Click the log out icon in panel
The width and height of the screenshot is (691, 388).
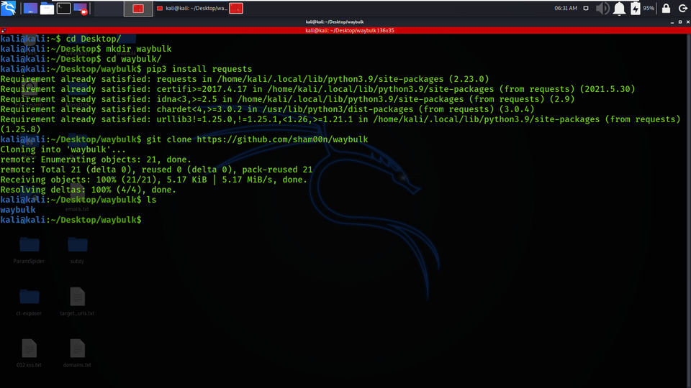(682, 9)
